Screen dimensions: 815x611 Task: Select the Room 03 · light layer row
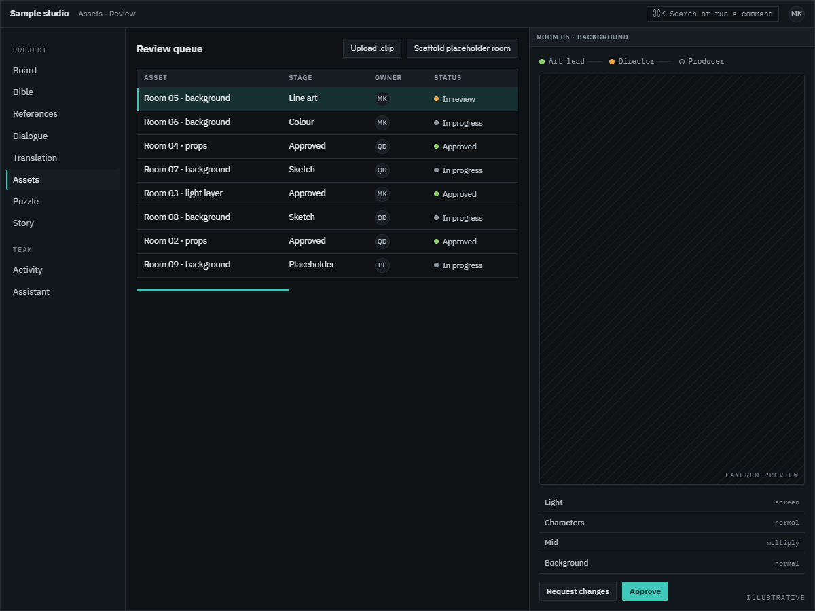[327, 194]
